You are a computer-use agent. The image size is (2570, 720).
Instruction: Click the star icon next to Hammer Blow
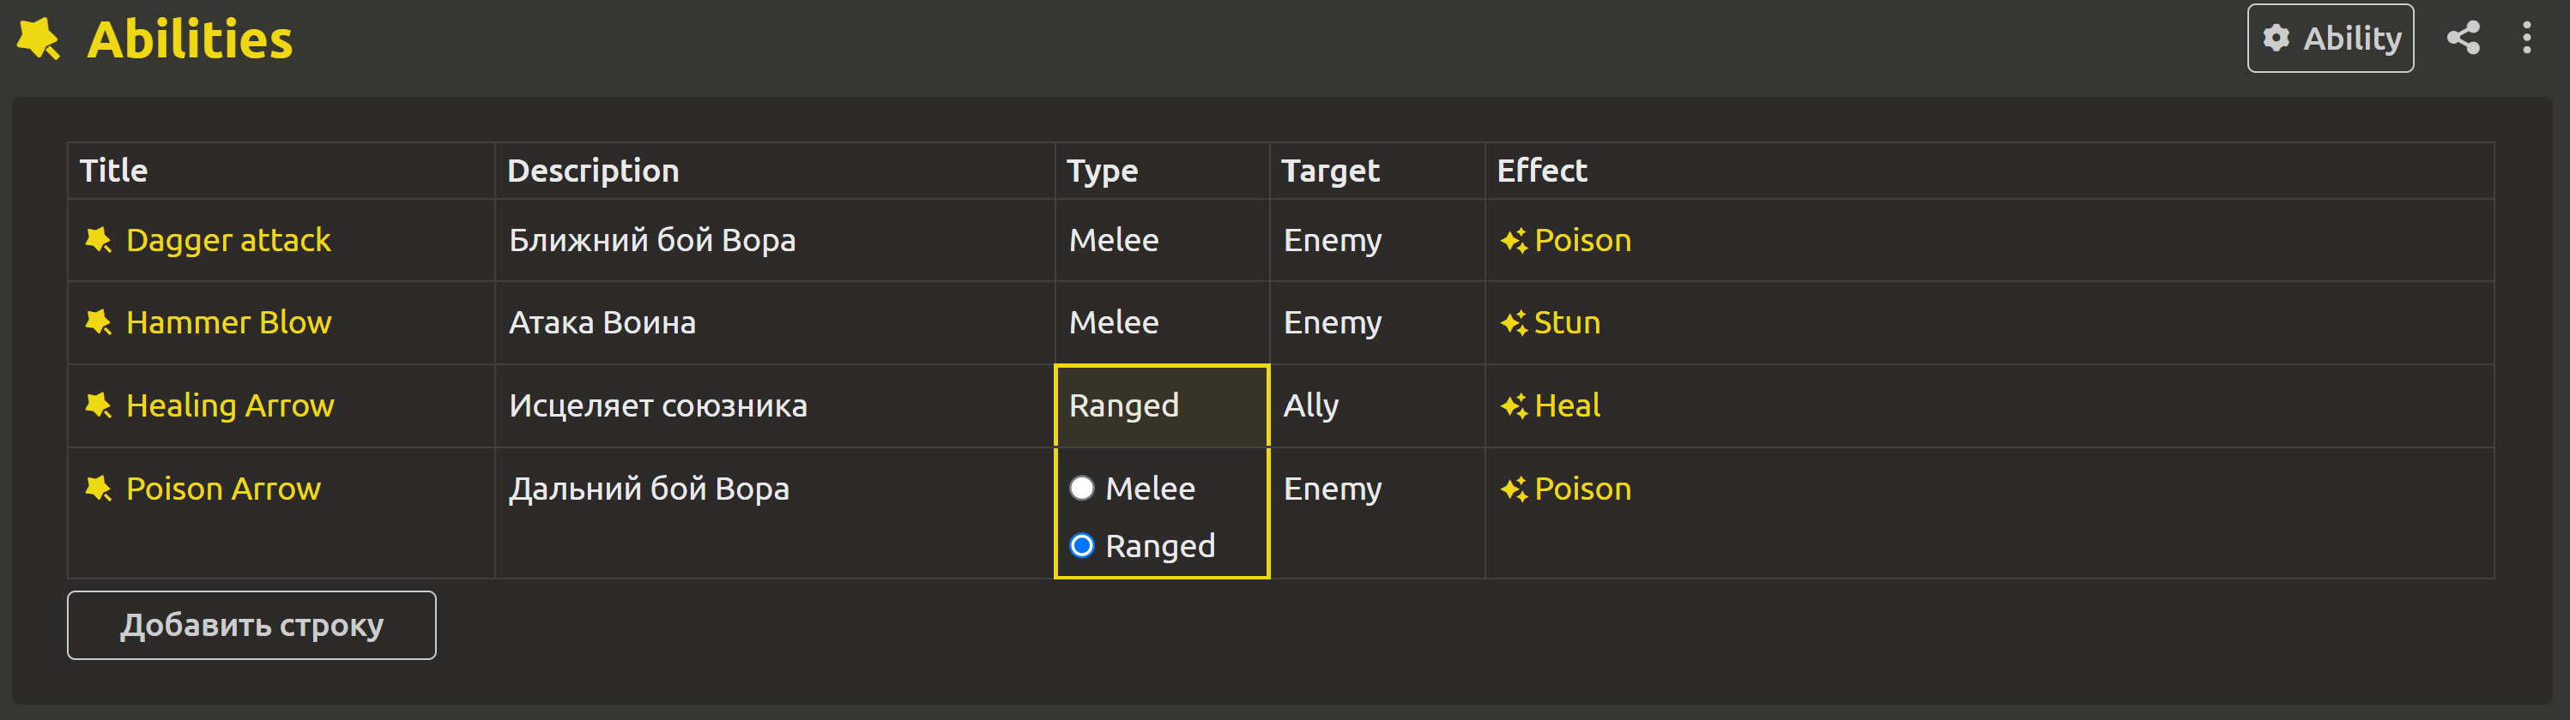point(98,323)
